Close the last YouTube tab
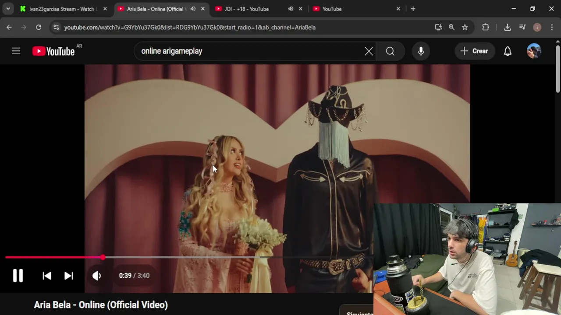The height and width of the screenshot is (315, 561). 398,9
